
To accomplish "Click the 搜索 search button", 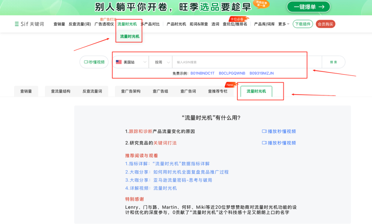I will tap(333, 62).
